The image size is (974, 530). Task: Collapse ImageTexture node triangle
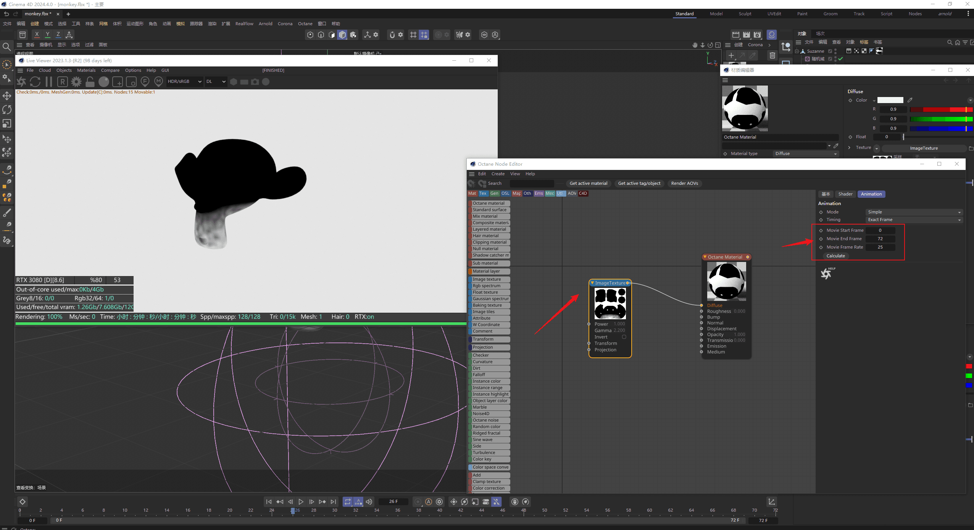tap(592, 283)
